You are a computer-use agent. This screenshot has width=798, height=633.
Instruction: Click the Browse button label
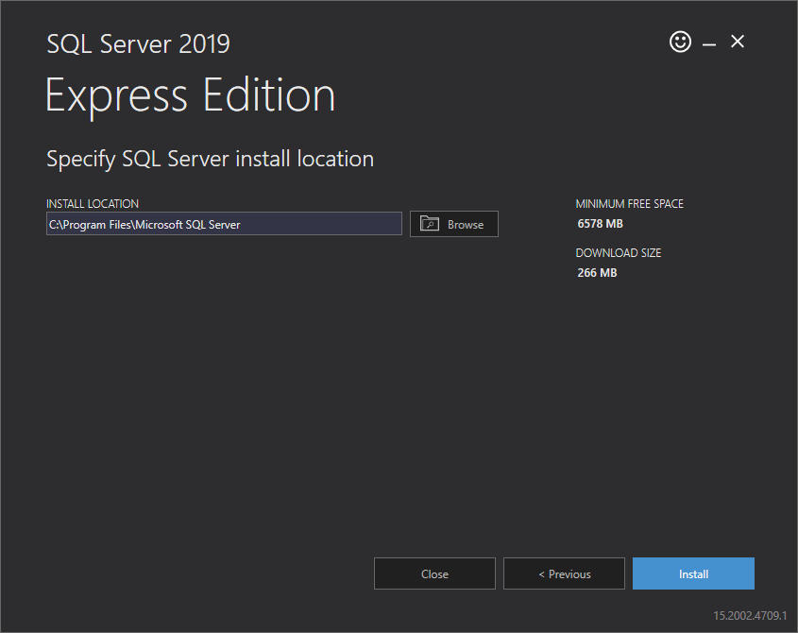[x=466, y=225]
